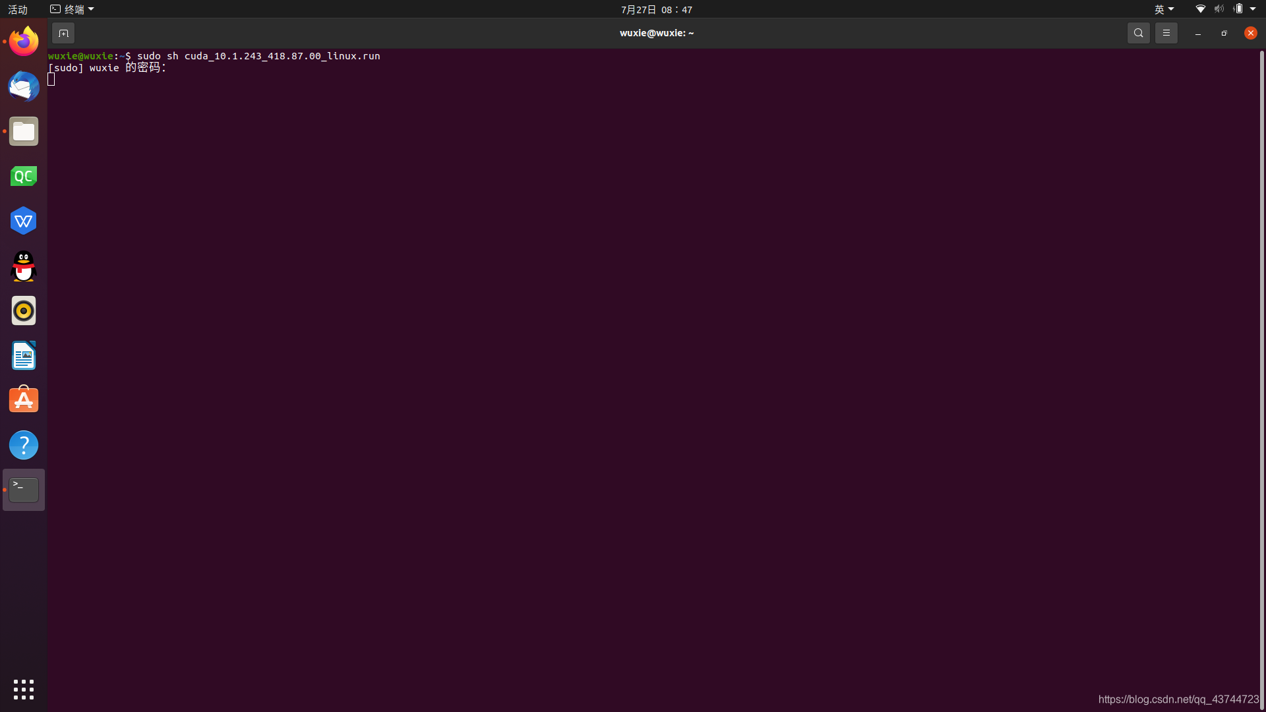
Task: Launch Thunderbird mail client
Action: coord(24,86)
